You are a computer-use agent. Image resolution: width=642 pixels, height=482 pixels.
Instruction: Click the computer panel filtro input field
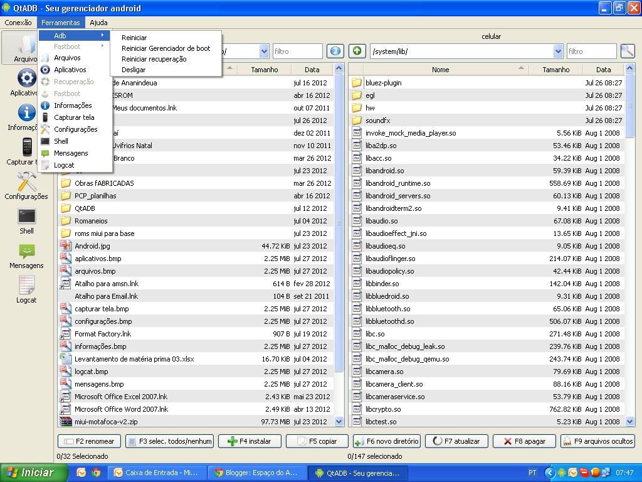tap(298, 51)
